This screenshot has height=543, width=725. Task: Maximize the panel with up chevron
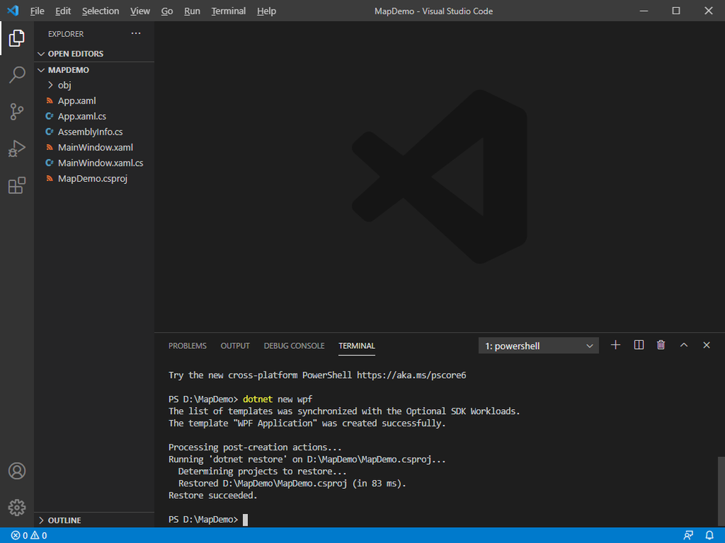coord(684,345)
